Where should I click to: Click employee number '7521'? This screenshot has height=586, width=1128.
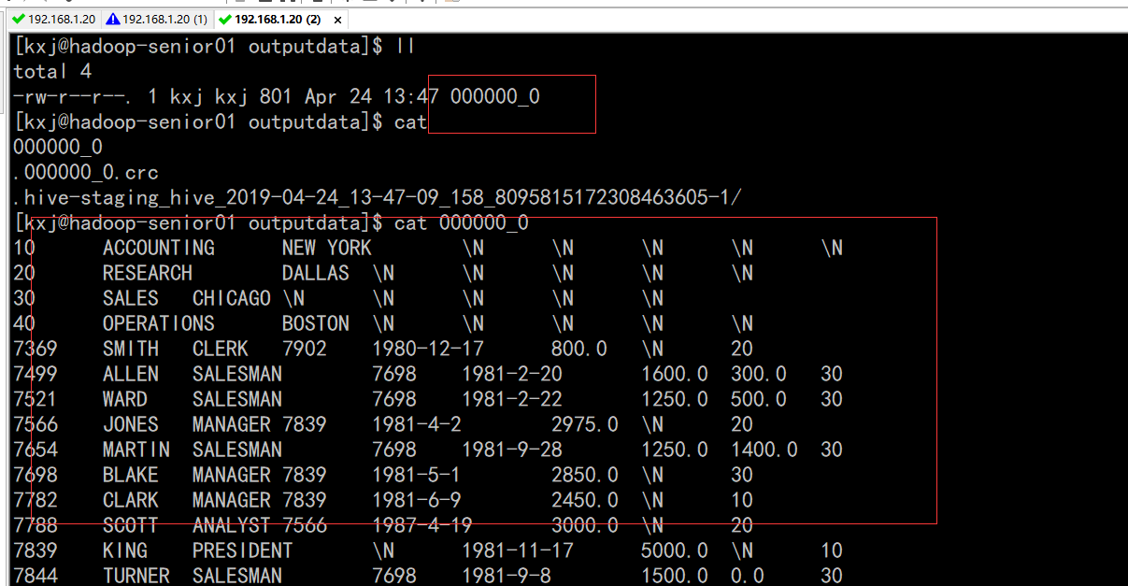click(36, 399)
